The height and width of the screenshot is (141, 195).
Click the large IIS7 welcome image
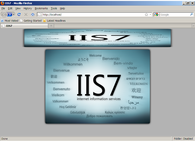(97, 86)
